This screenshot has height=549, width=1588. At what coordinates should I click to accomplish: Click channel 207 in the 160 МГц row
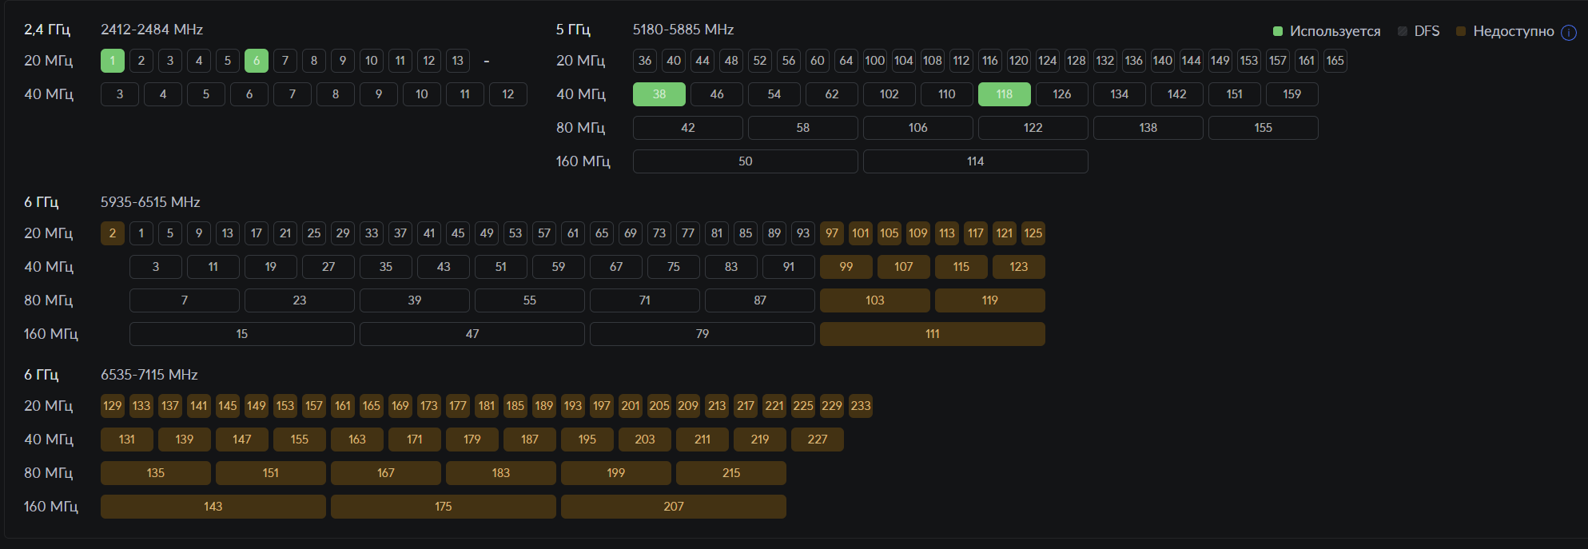pos(674,507)
